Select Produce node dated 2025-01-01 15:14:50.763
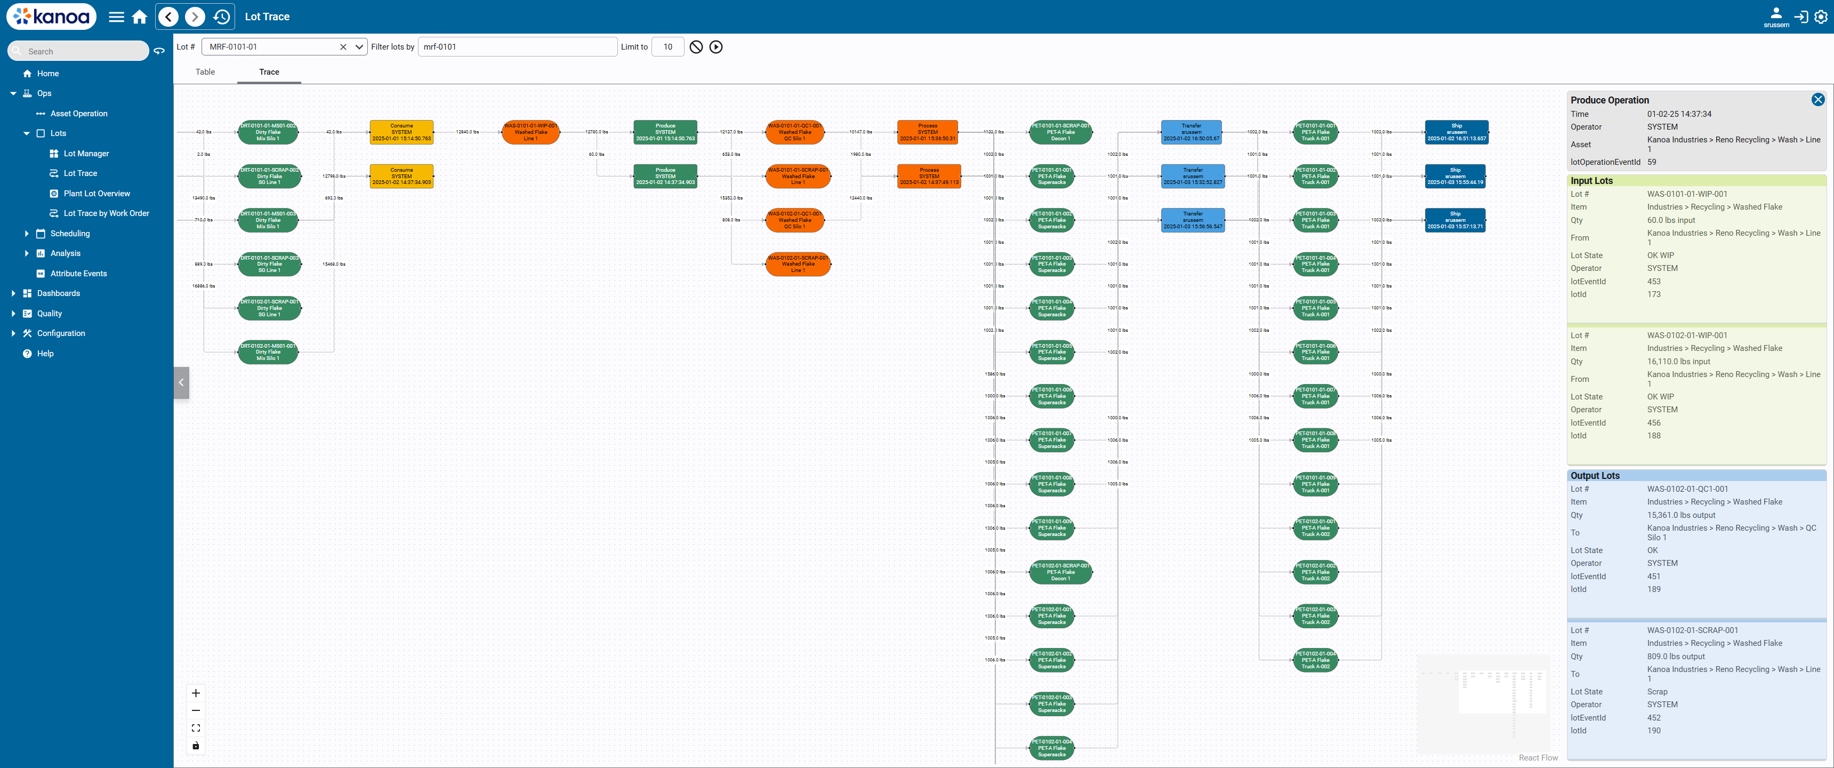Screen dimensions: 1834x768 pos(665,132)
